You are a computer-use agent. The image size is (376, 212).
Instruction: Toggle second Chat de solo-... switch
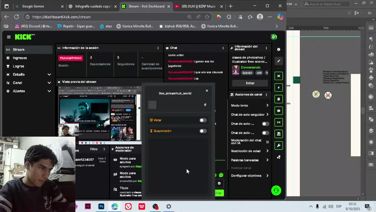tap(266, 133)
